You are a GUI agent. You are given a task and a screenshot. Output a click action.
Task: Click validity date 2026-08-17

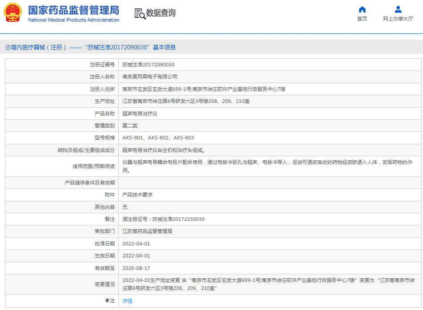136,268
